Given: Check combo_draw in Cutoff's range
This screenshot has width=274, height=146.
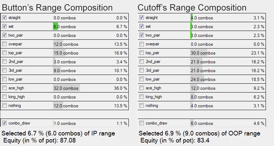Looking at the screenshot, I should (141, 123).
